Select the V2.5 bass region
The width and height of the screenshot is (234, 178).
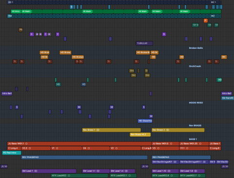coord(36,148)
